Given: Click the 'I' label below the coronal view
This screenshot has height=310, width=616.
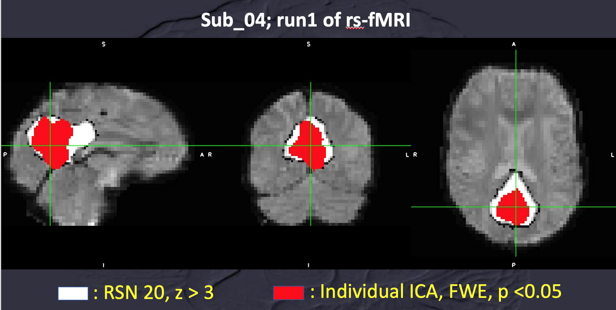Looking at the screenshot, I should [308, 265].
